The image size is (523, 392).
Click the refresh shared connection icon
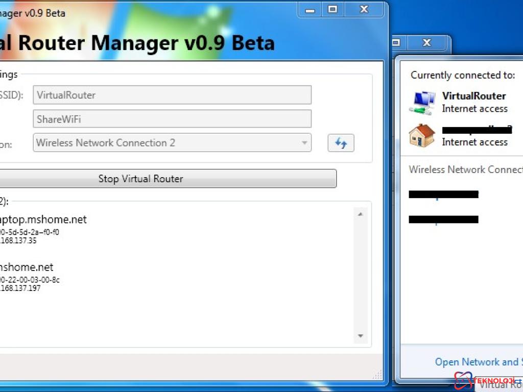pyautogui.click(x=341, y=143)
